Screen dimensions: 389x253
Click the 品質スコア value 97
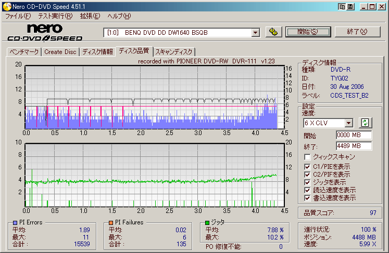[x=373, y=213]
